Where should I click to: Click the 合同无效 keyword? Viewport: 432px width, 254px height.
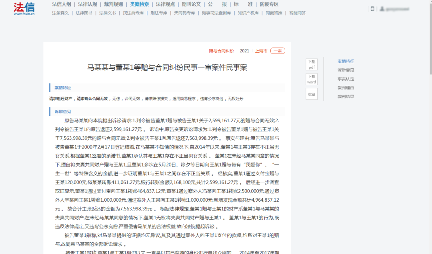pos(132,99)
